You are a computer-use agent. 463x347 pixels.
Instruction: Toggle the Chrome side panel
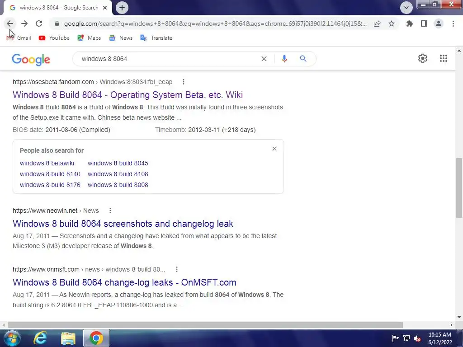click(x=424, y=23)
